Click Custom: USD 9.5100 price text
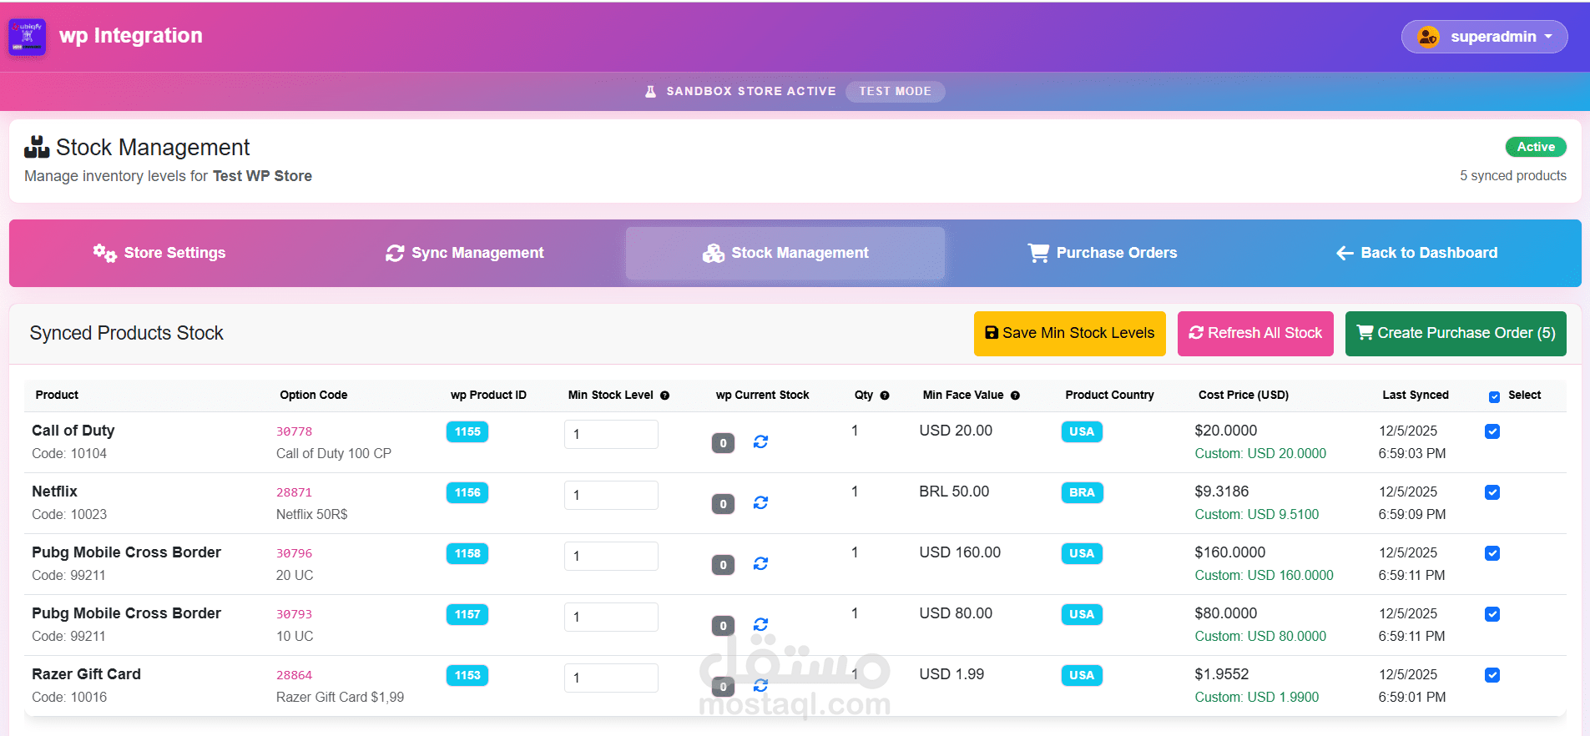This screenshot has width=1590, height=736. click(1256, 514)
